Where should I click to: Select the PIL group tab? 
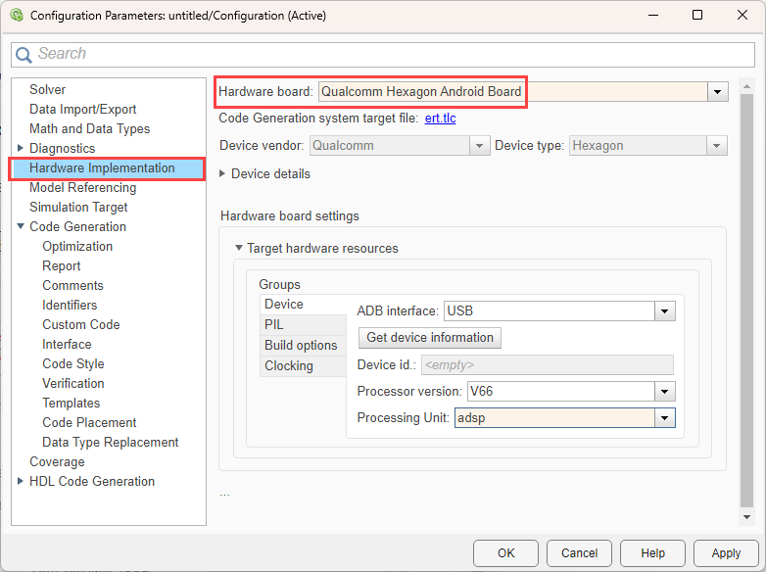[x=274, y=324]
